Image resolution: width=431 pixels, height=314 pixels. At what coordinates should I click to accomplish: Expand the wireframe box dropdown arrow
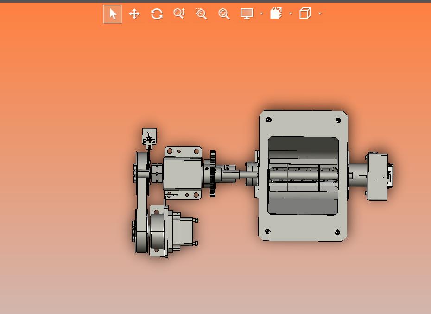[320, 13]
